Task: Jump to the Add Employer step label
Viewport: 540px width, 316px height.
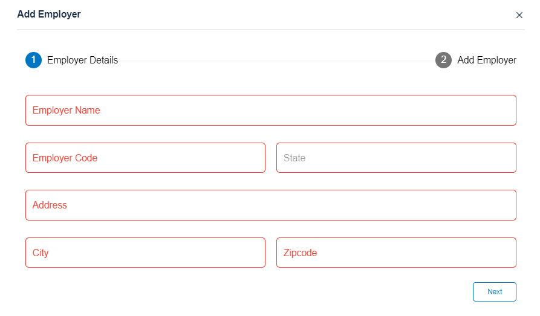Action: click(x=487, y=60)
